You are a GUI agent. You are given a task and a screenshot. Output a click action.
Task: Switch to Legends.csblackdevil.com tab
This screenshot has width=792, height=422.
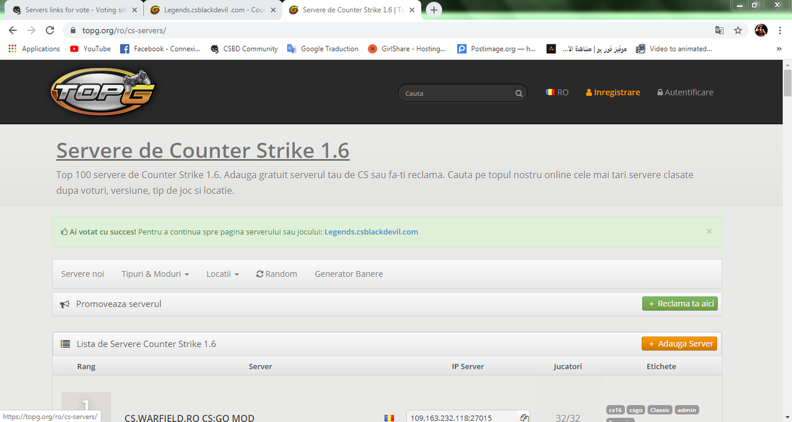pos(213,10)
